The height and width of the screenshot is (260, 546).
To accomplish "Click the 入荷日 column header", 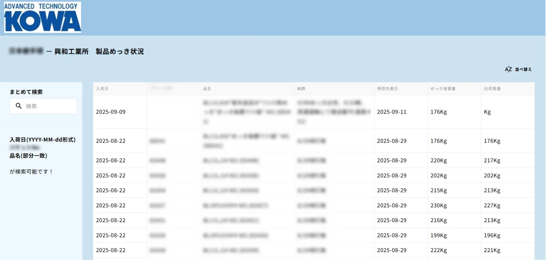I will (x=102, y=89).
